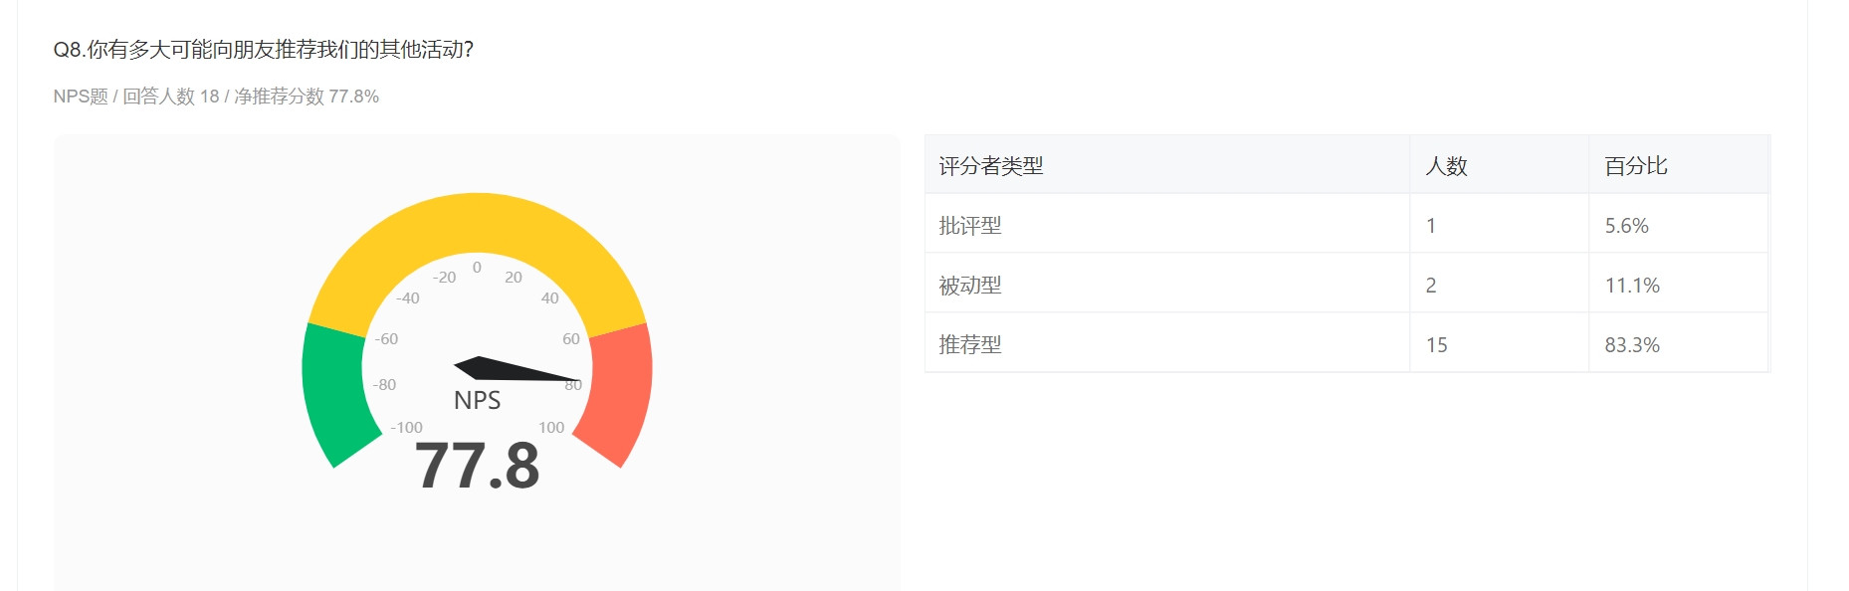The image size is (1849, 591).
Task: Click the large 77.8 score value
Action: coord(477,466)
